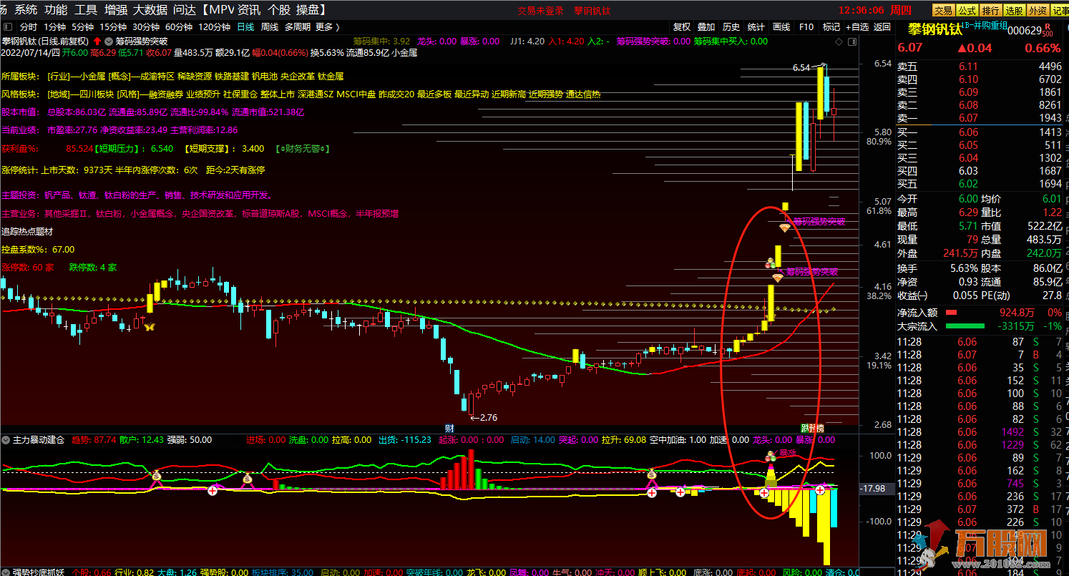Click the 叠加 overlay button
Image resolution: width=1069 pixels, height=576 pixels.
click(x=707, y=26)
